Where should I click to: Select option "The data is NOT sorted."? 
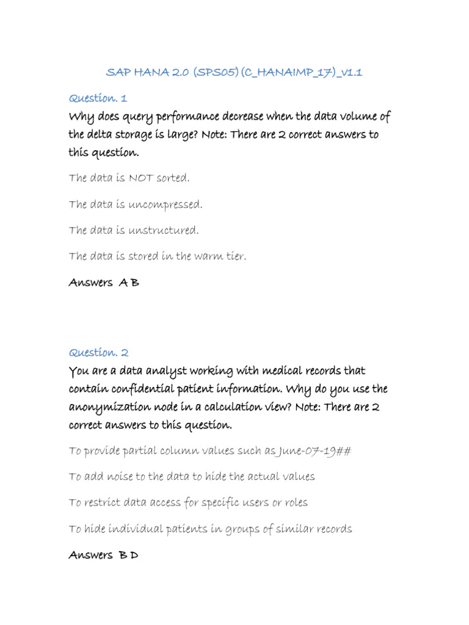129,178
